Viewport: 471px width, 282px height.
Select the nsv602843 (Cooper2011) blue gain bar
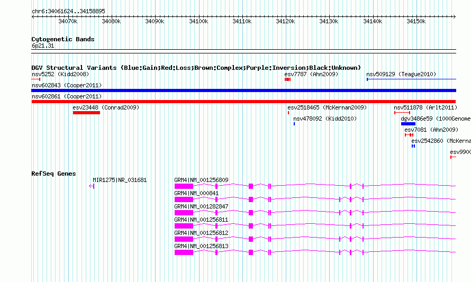click(243, 90)
